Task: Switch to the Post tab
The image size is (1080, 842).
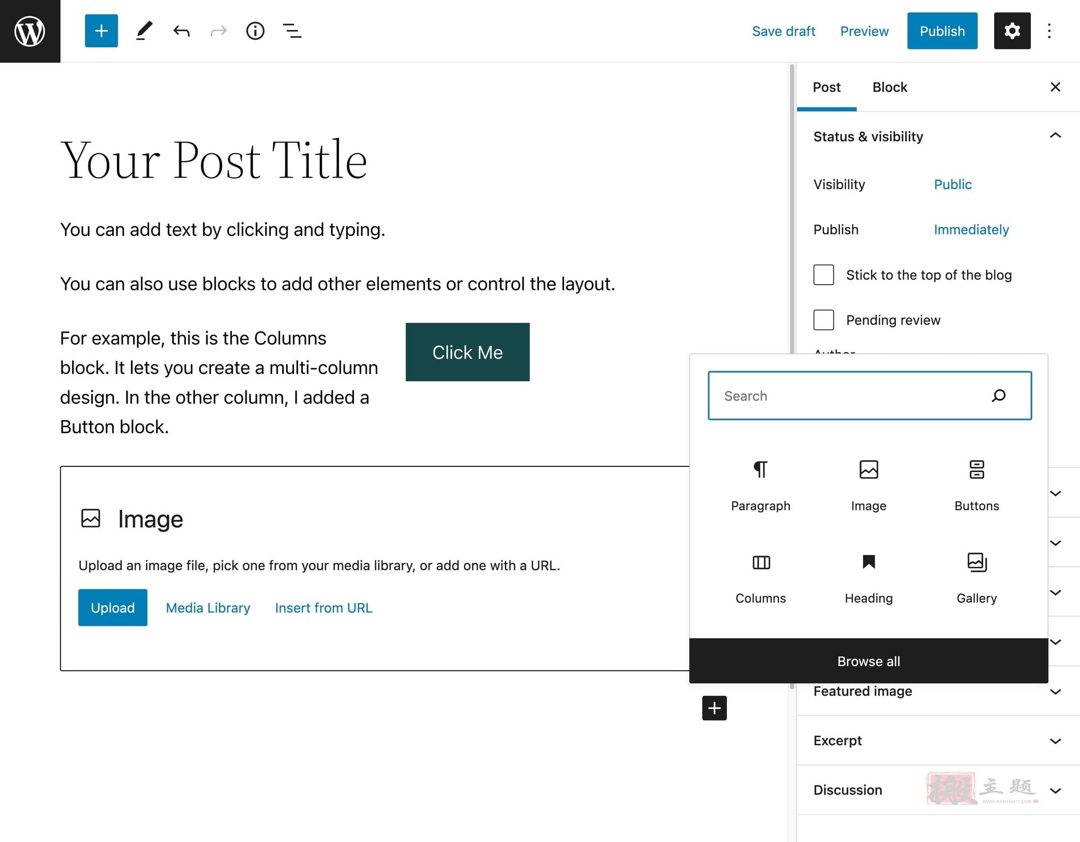Action: (x=826, y=87)
